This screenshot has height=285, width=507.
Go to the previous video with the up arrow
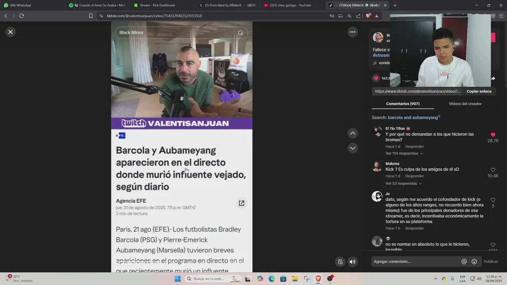(x=353, y=133)
